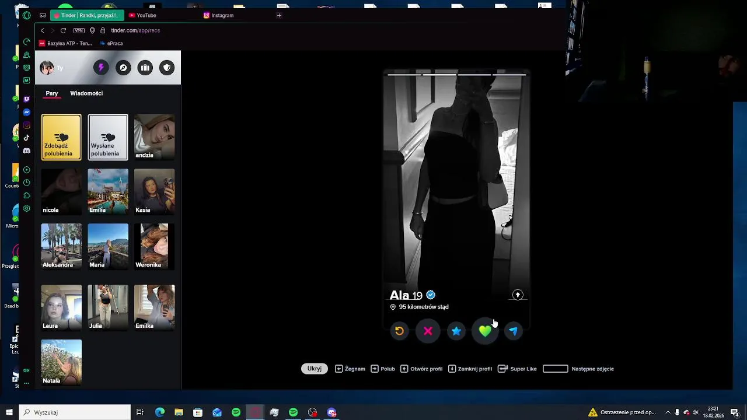The image size is (747, 420).
Task: Click the Opera GX logo menu
Action: pos(26,15)
